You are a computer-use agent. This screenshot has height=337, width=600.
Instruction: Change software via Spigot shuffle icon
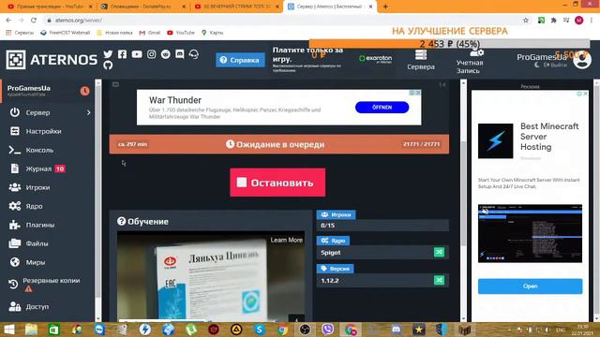(x=439, y=252)
